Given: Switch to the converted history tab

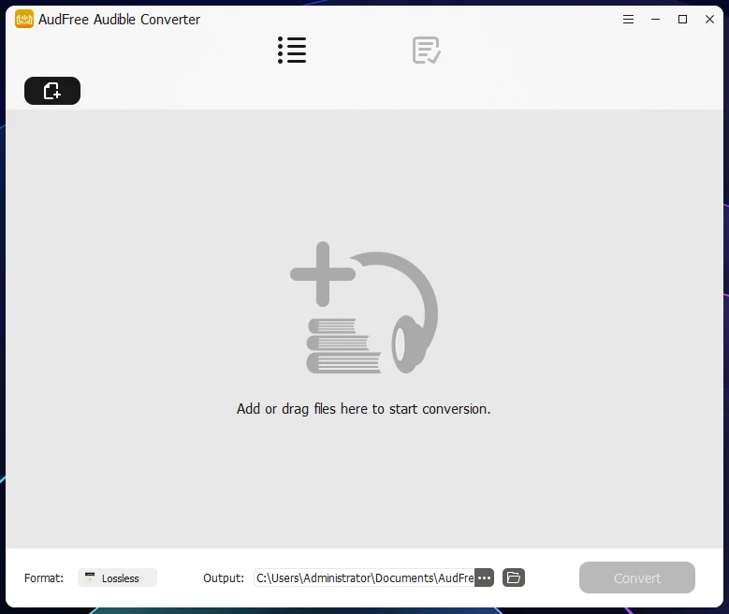Looking at the screenshot, I should click(x=427, y=51).
